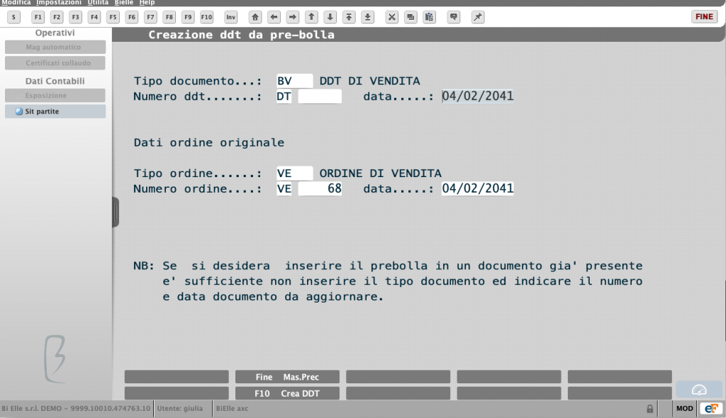Open the Utilita menu

(98, 3)
